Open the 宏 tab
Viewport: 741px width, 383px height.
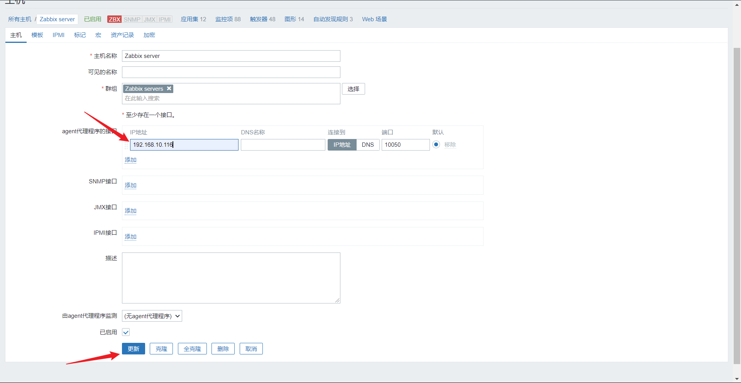pyautogui.click(x=98, y=35)
